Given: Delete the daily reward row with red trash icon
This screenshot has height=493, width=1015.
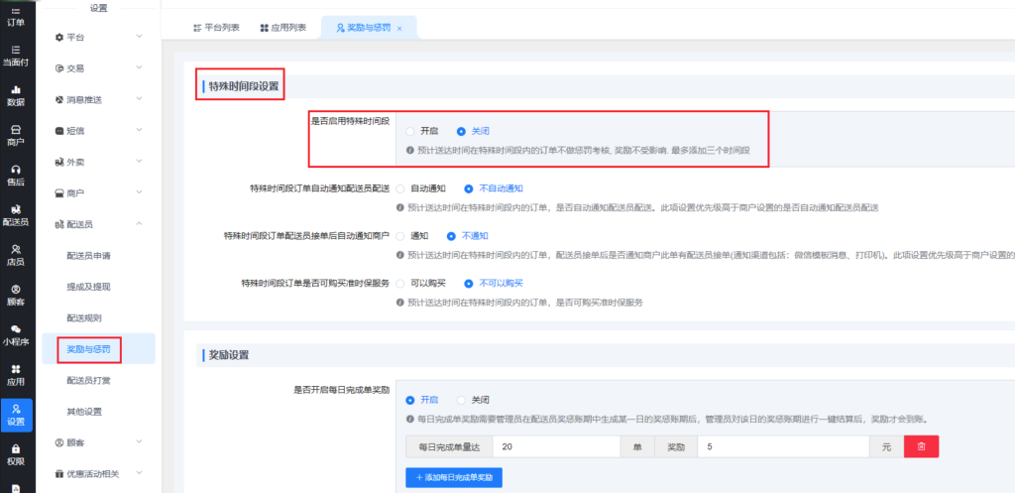Looking at the screenshot, I should point(921,447).
